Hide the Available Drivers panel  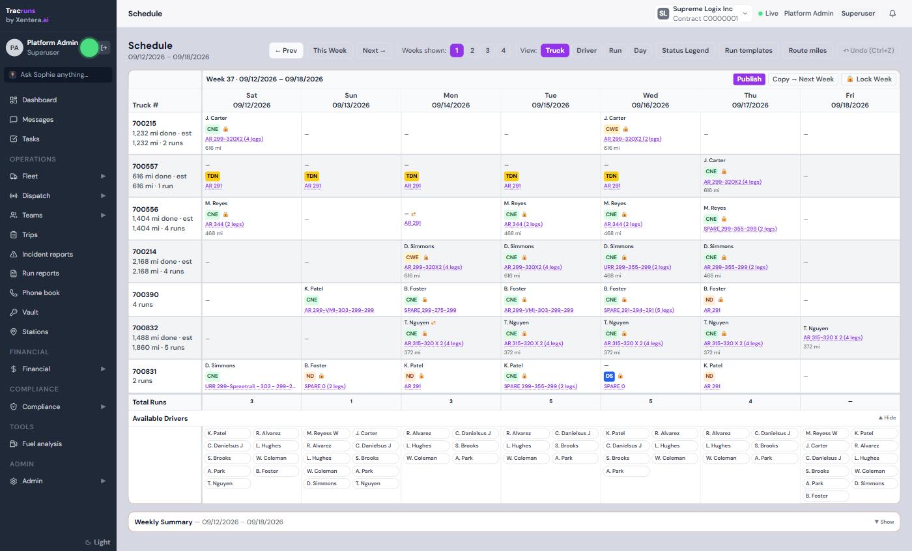coord(887,417)
